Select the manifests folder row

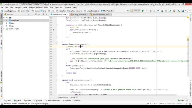click(26, 20)
